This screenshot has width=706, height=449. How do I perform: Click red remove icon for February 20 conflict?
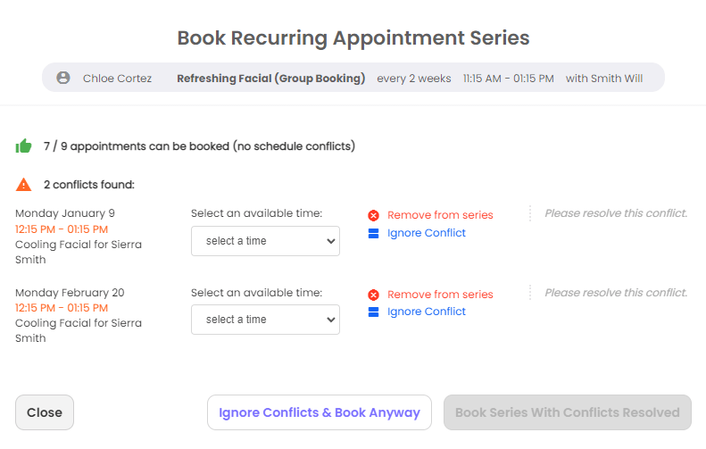[x=373, y=295]
